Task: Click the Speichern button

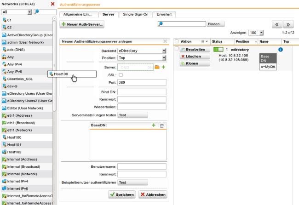Action: pos(122,194)
